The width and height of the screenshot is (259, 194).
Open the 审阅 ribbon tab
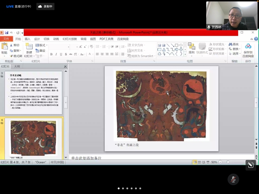(x=83, y=39)
